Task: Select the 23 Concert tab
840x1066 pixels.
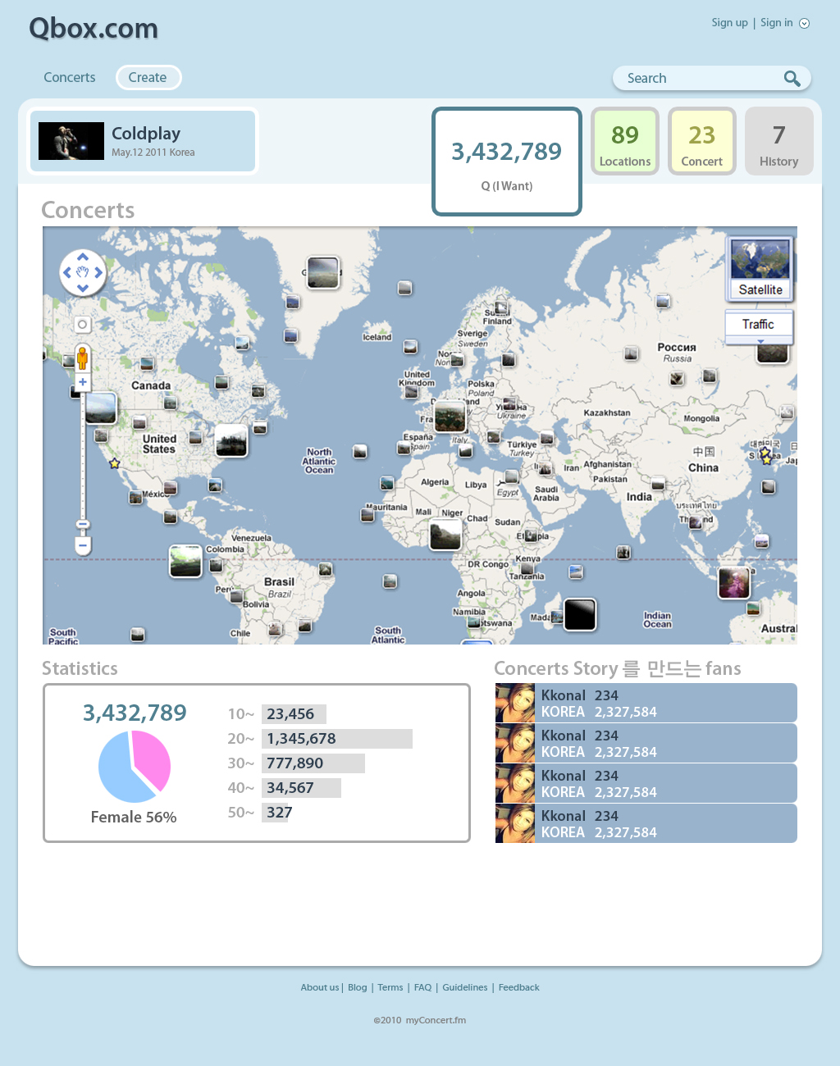Action: click(701, 141)
